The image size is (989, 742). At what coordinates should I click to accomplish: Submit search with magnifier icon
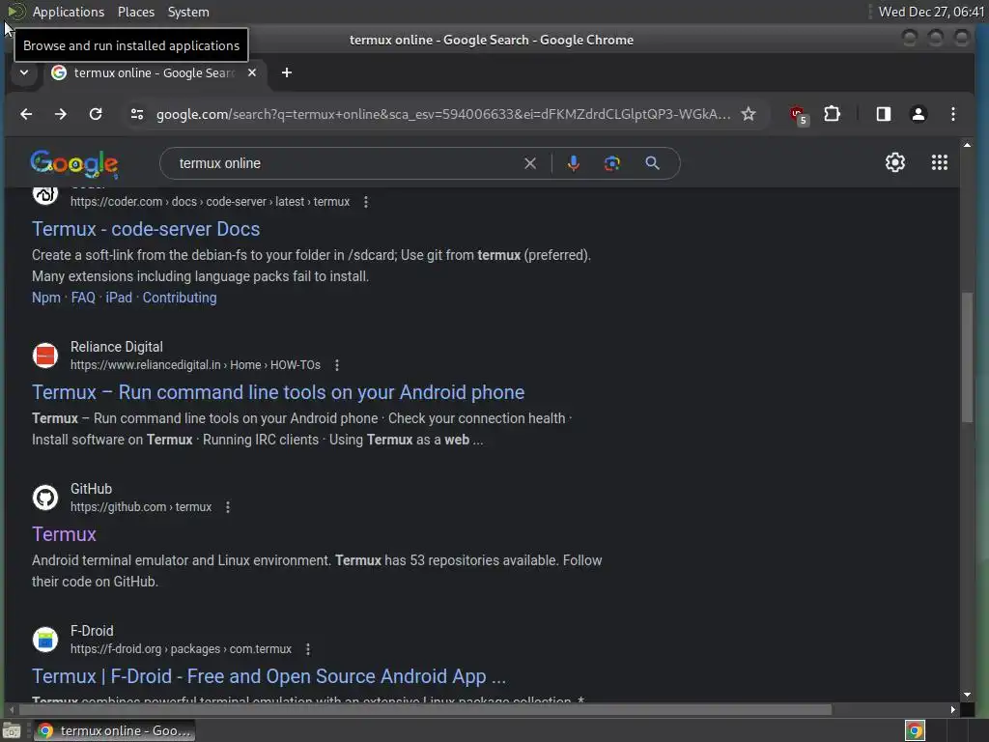coord(652,163)
